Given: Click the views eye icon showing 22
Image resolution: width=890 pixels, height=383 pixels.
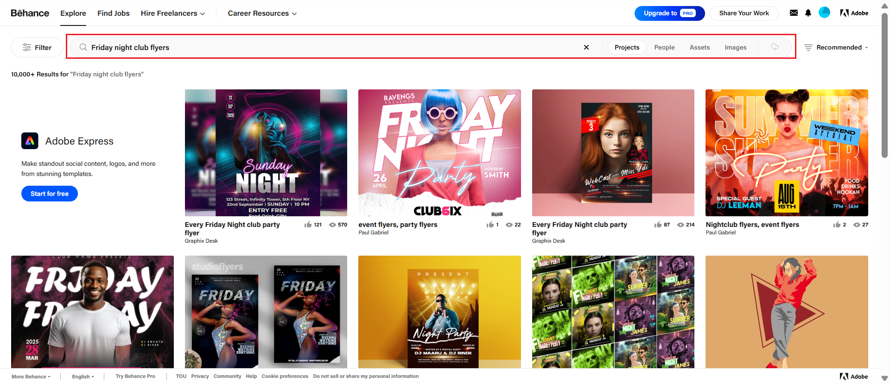Looking at the screenshot, I should point(509,225).
